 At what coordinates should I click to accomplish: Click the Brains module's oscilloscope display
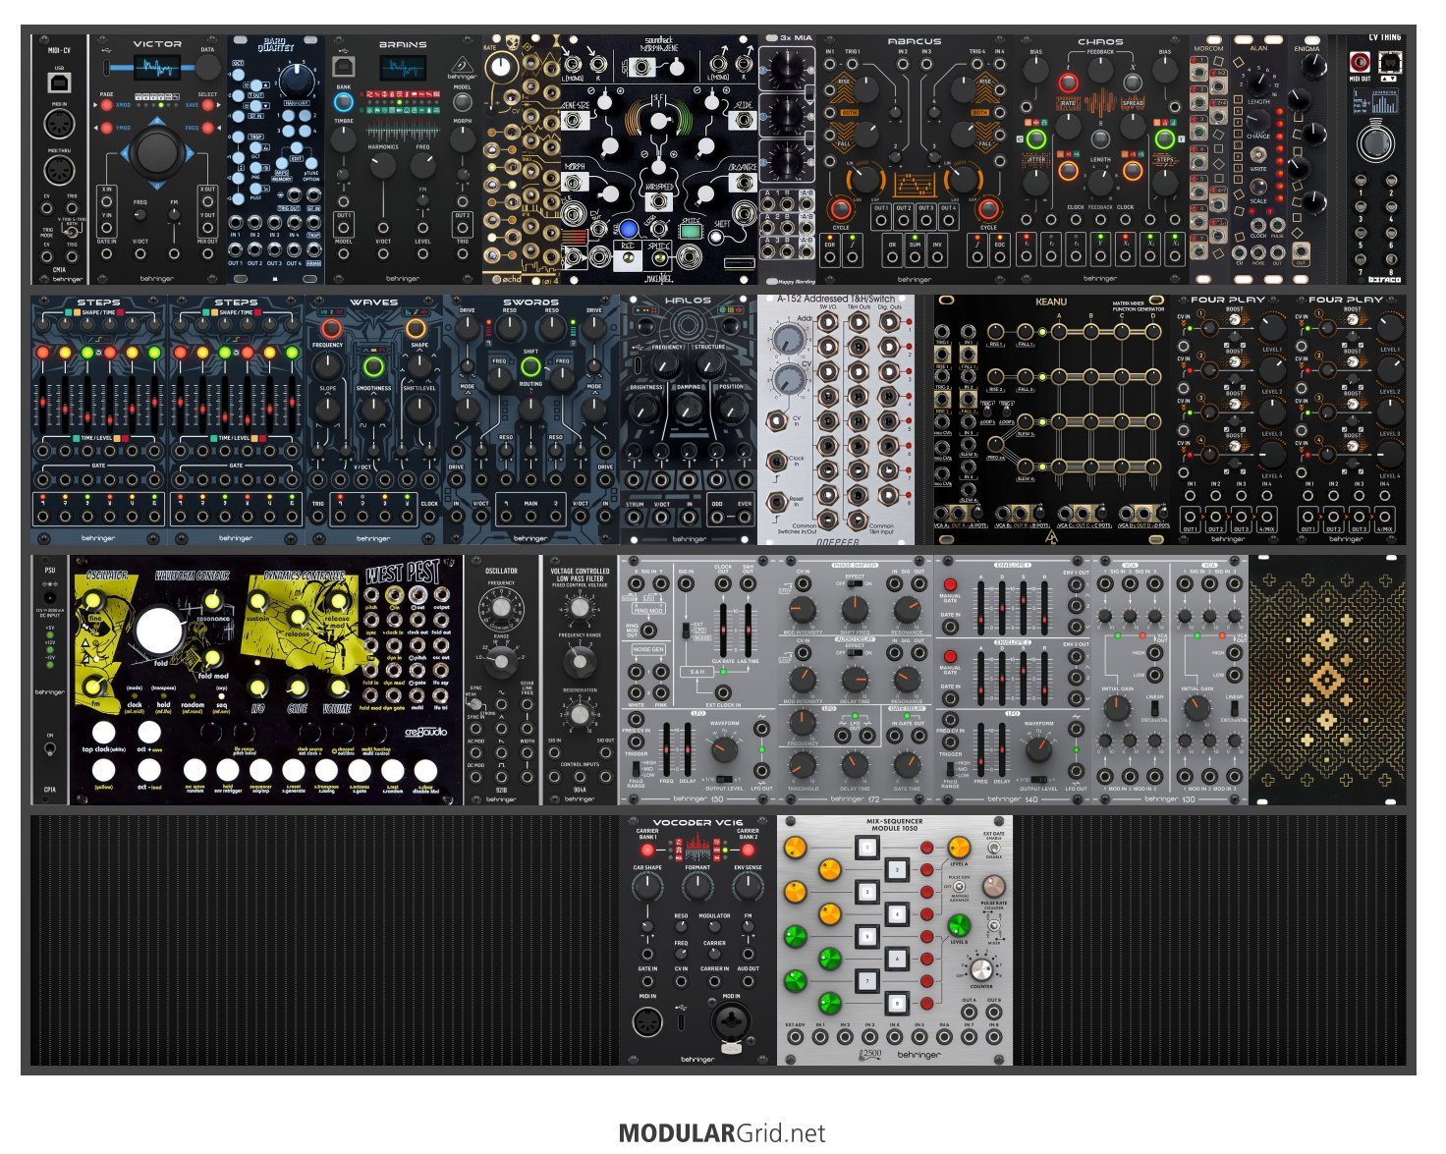click(x=404, y=68)
